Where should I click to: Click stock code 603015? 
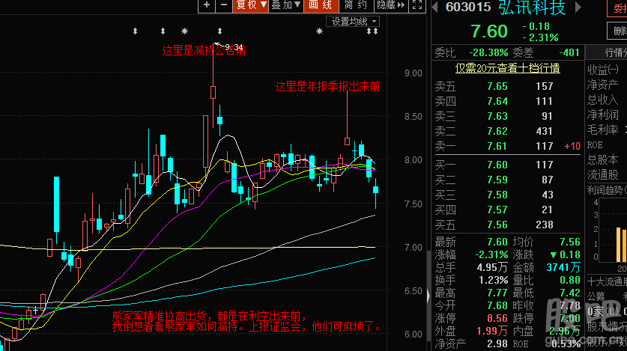click(468, 7)
